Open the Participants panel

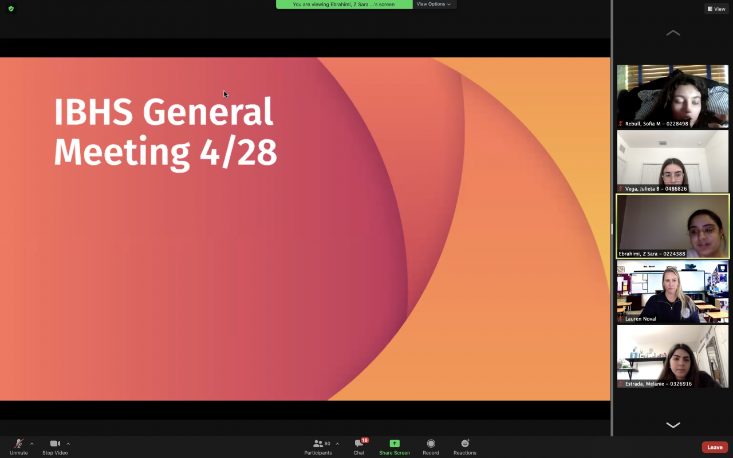[x=318, y=447]
